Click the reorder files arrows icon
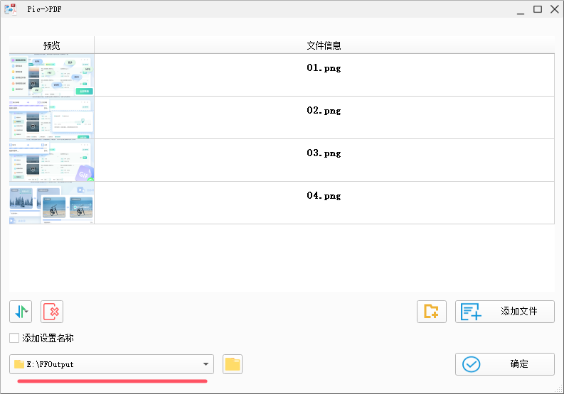The height and width of the screenshot is (394, 564). [x=21, y=312]
